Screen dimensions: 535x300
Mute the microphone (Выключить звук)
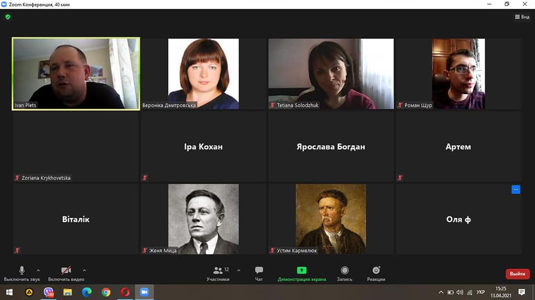coord(22,274)
